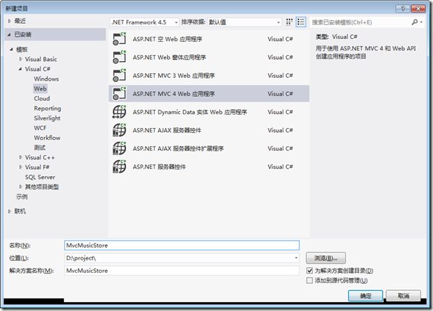
Task: Select the Reporting category
Action: [x=47, y=109]
